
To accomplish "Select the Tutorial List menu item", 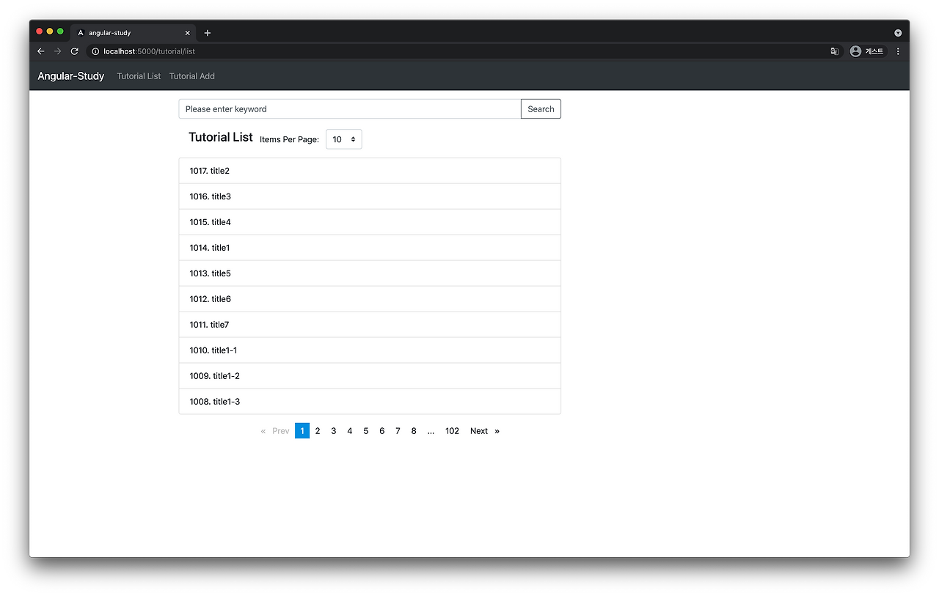I will click(139, 76).
